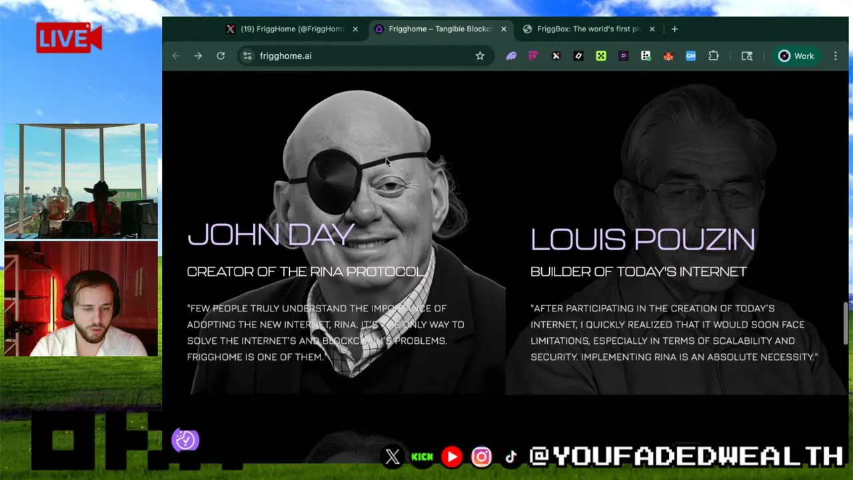Open the MetaMask fox extension
The image size is (853, 480).
(668, 56)
